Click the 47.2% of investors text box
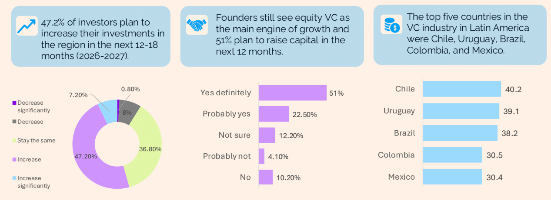 [90, 37]
